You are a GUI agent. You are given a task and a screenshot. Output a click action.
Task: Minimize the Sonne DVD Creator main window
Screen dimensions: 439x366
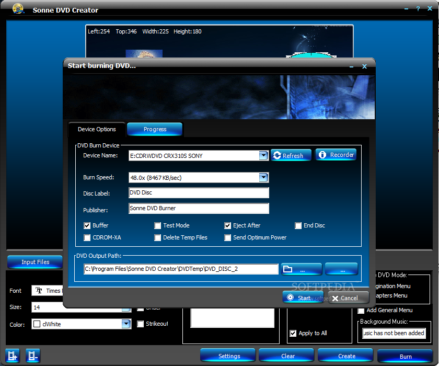point(406,9)
